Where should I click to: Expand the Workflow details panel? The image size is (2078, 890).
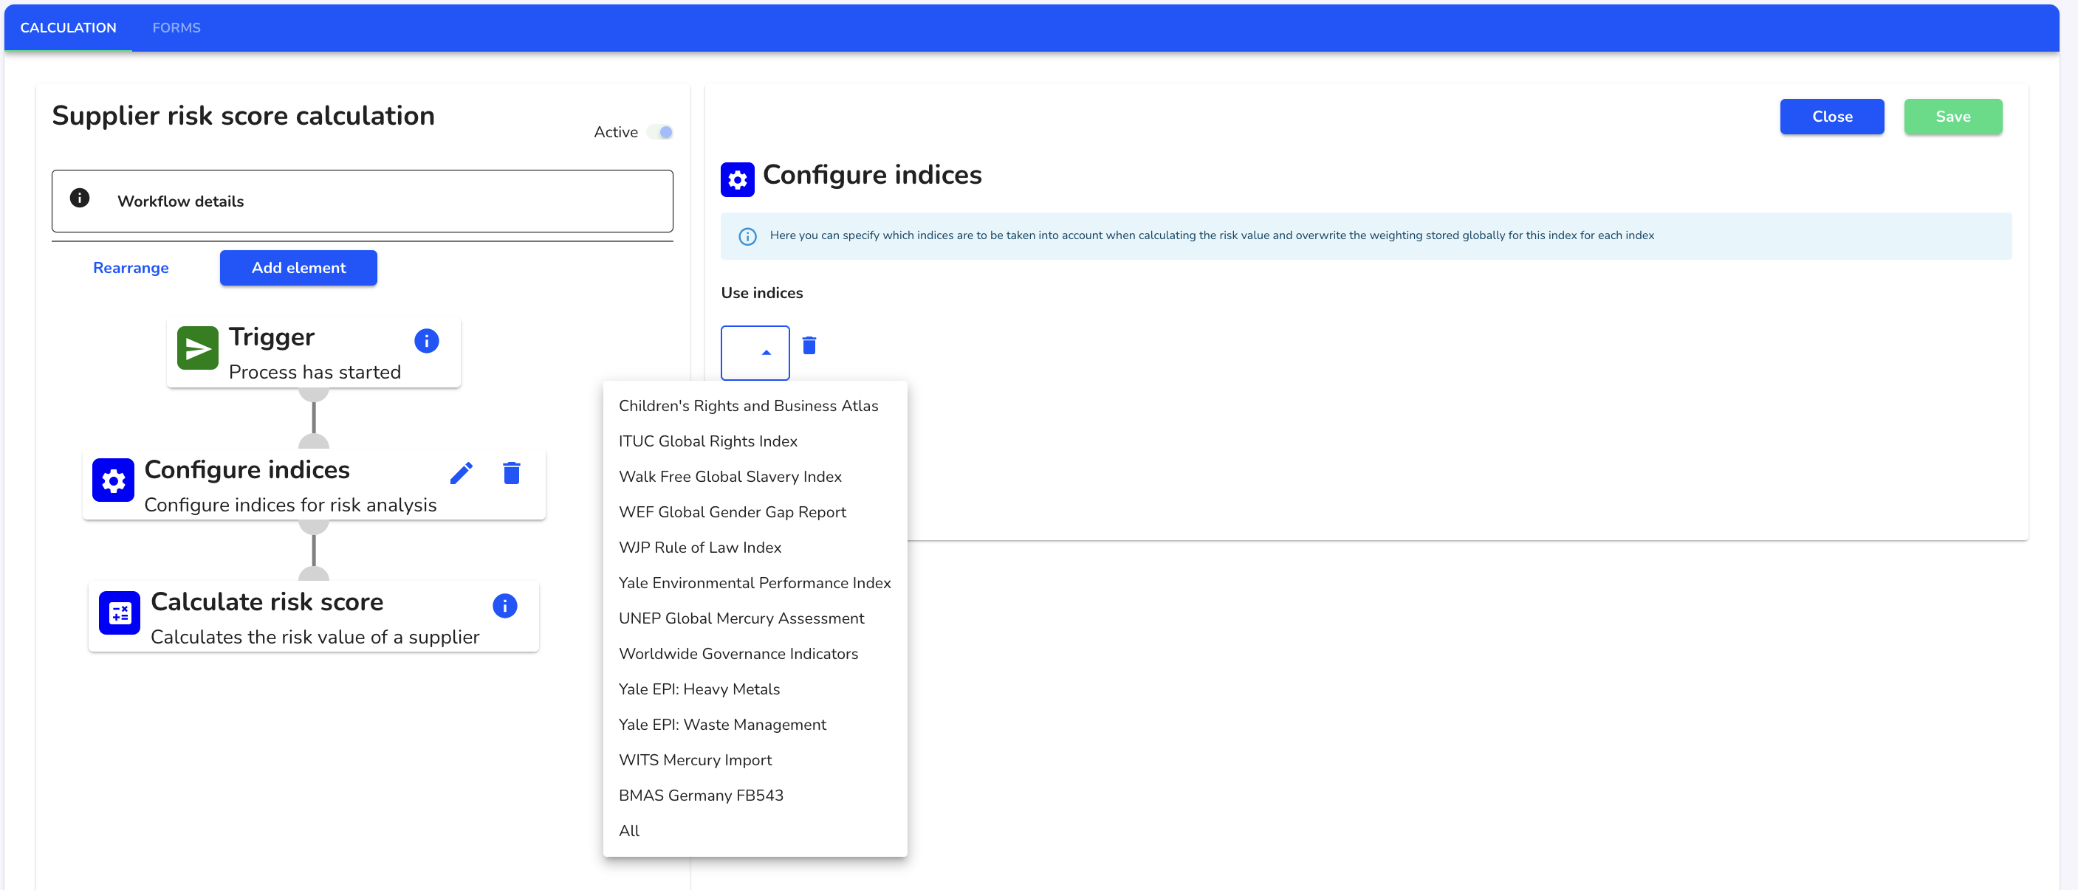(x=362, y=201)
